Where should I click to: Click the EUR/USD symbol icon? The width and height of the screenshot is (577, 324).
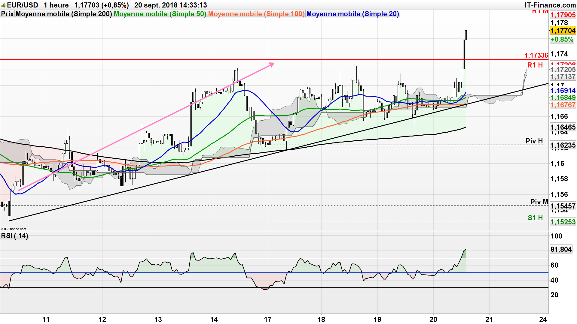click(3, 5)
